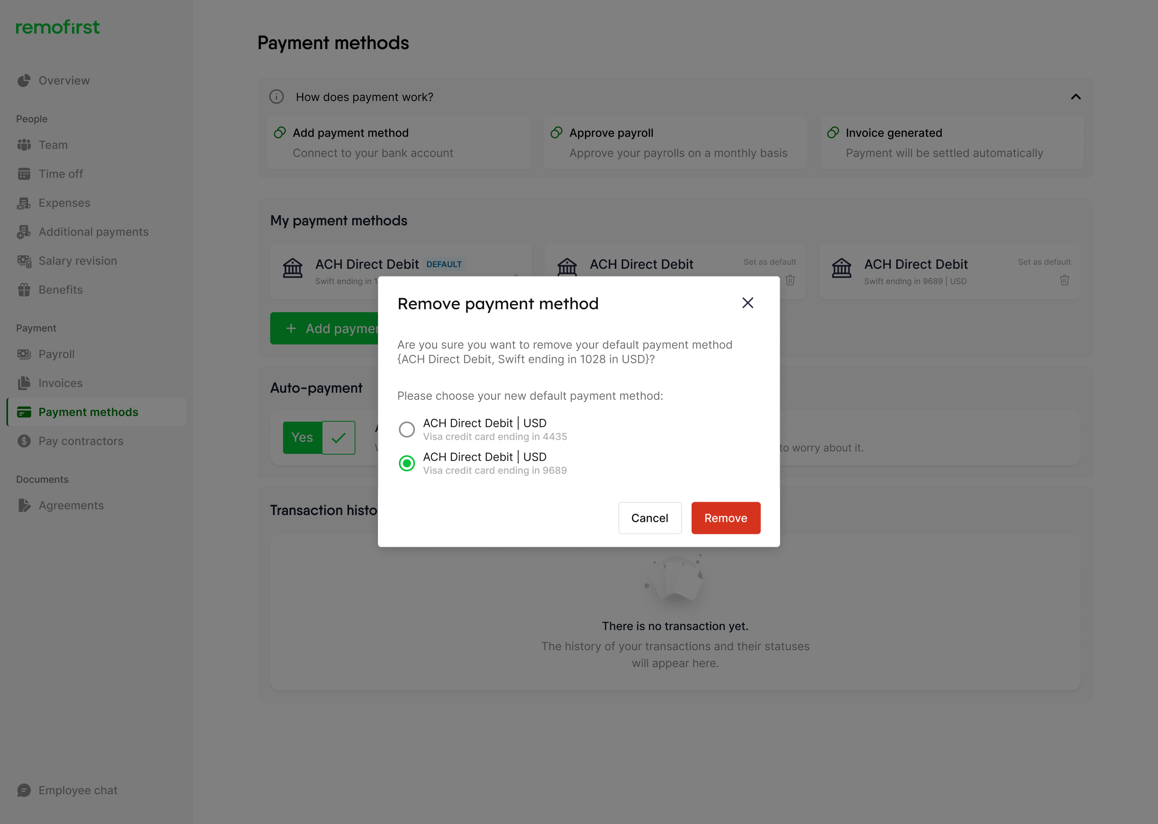Set the third ACH Direct Debit as default
The image size is (1158, 824).
pyautogui.click(x=1044, y=262)
